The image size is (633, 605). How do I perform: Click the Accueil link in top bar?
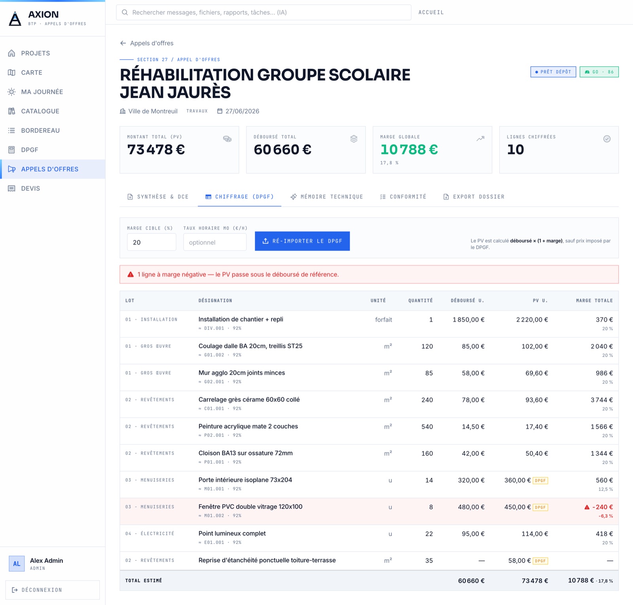431,12
